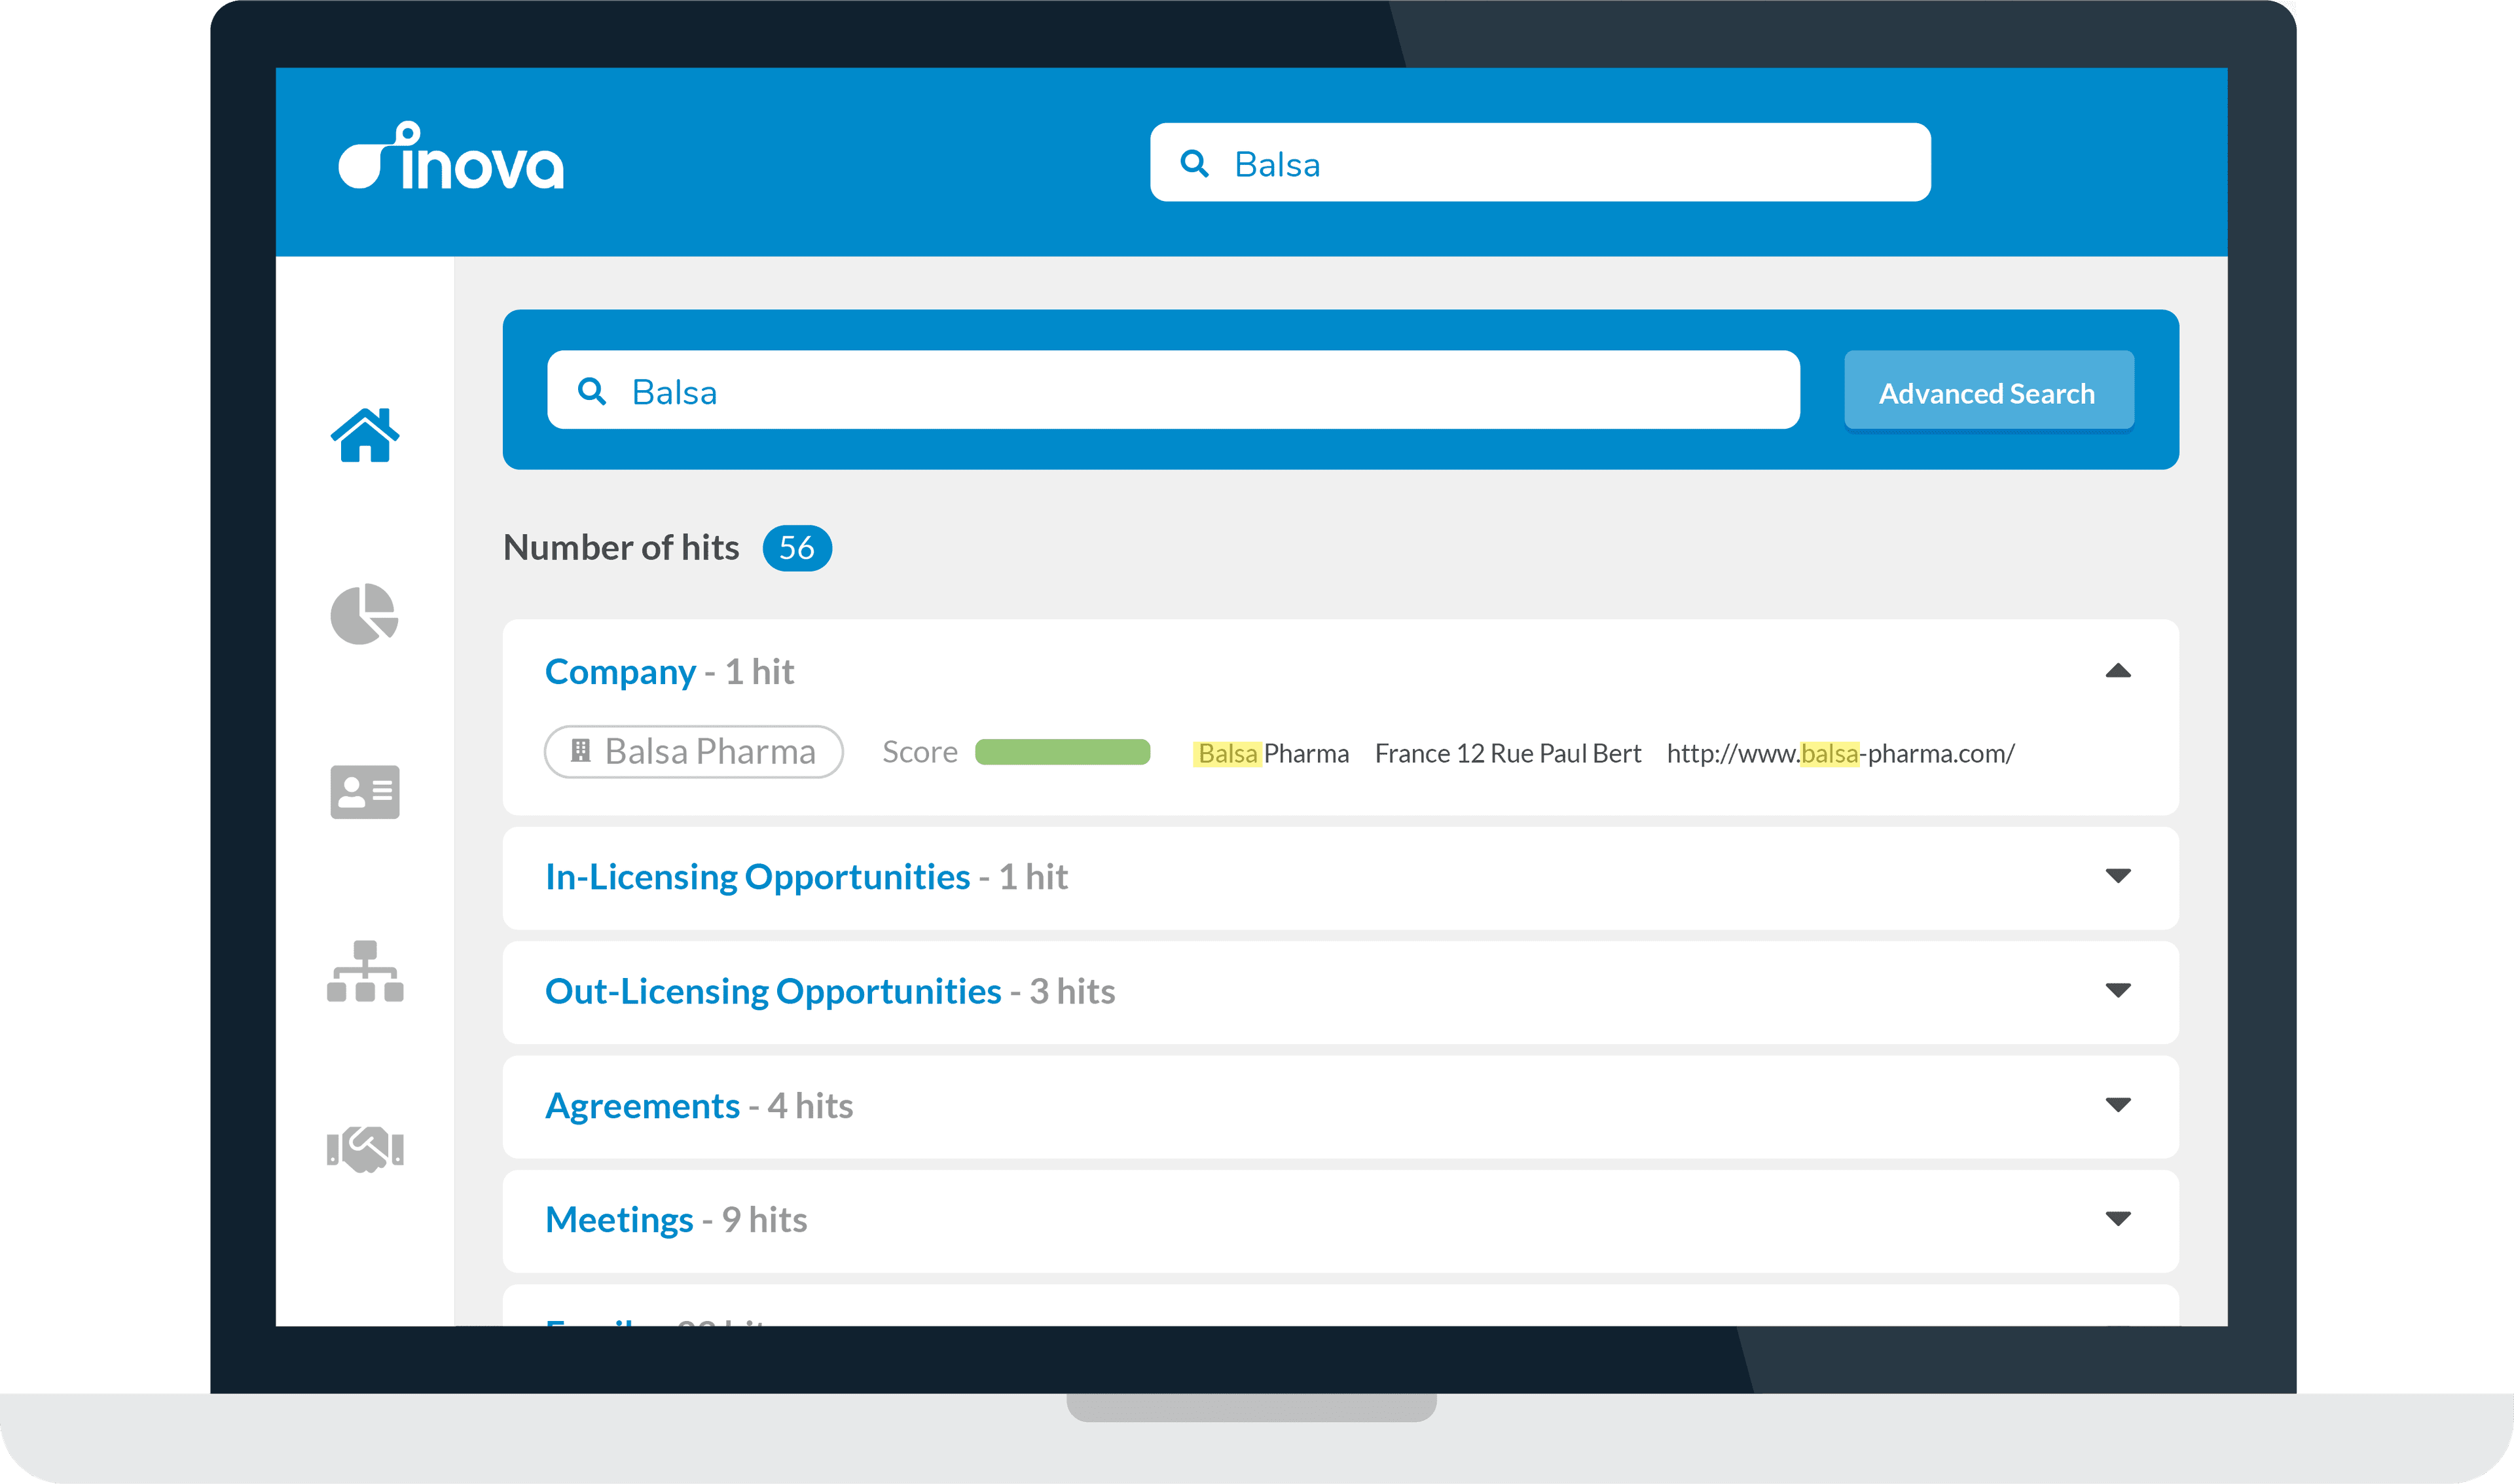Select the Balsa Pharma company chip

pyautogui.click(x=693, y=751)
